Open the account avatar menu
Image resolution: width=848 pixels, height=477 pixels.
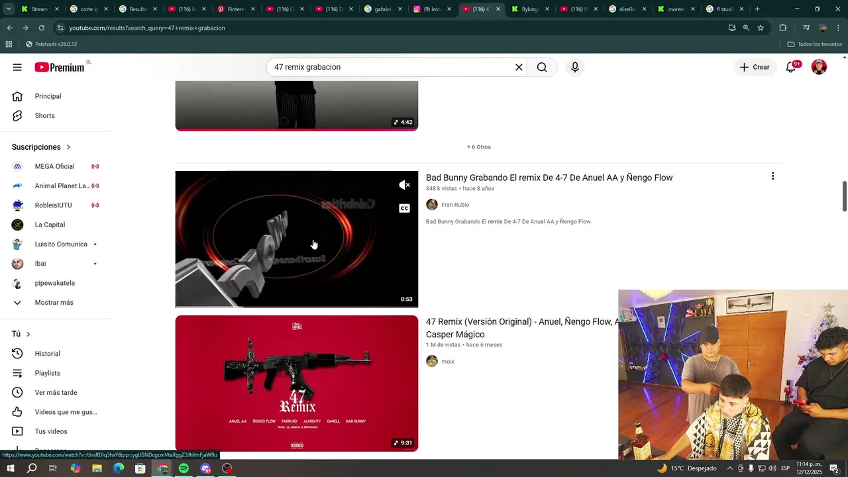click(x=819, y=67)
